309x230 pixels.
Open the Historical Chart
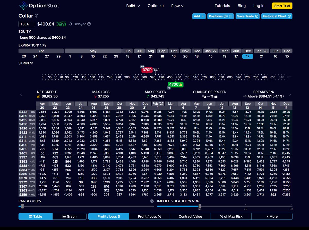(x=277, y=16)
